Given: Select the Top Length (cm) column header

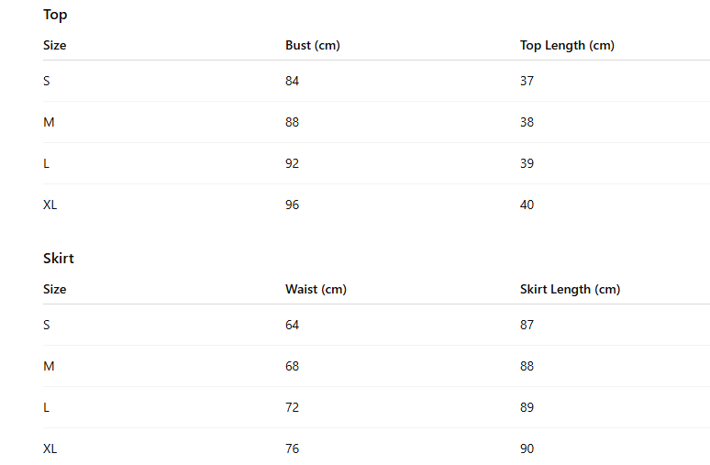Looking at the screenshot, I should click(567, 46).
